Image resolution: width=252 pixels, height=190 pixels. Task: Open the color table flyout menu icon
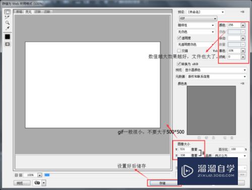(x=242, y=83)
